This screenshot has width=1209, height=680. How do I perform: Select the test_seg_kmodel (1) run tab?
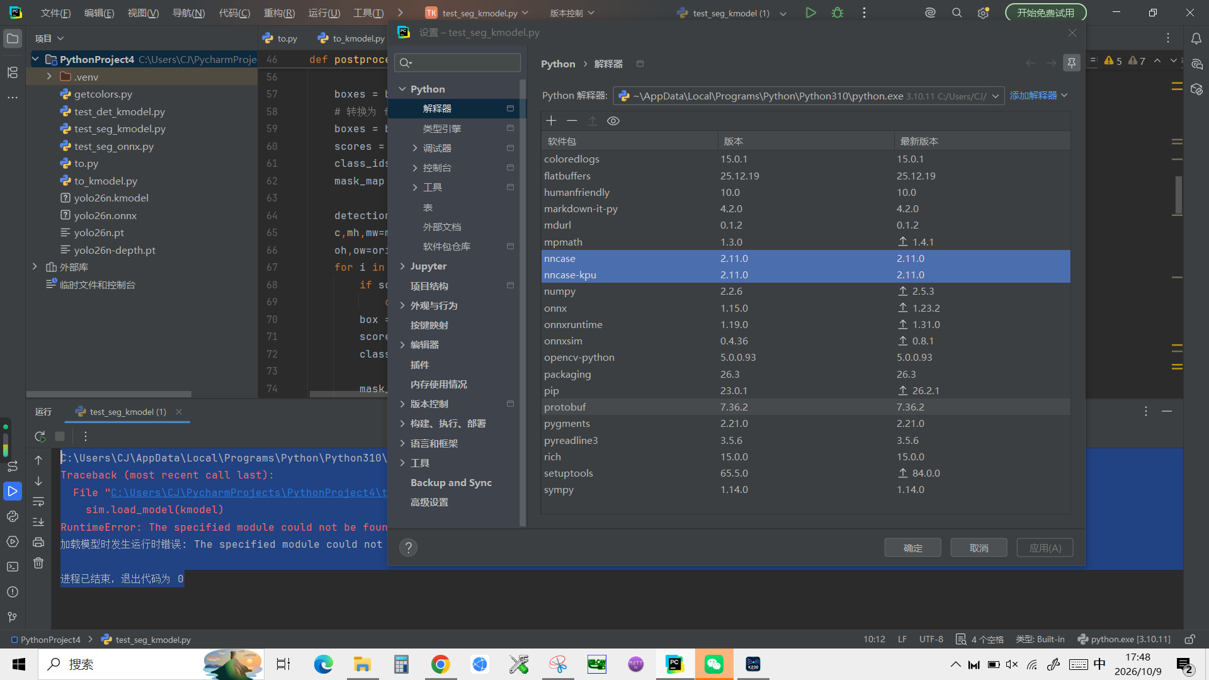(128, 412)
